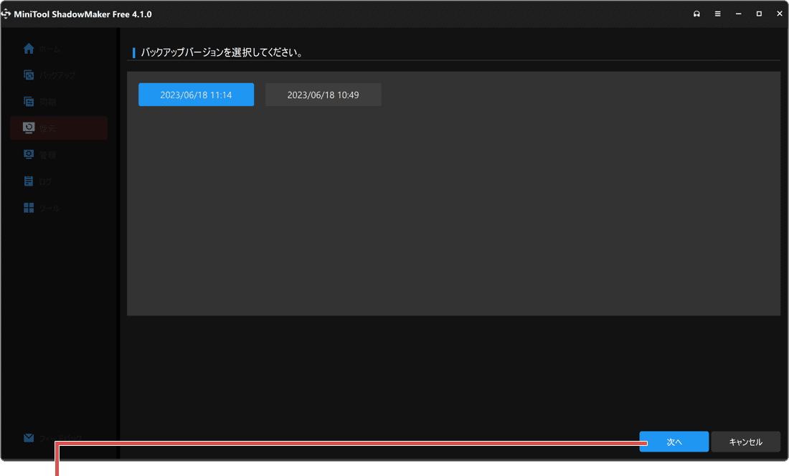Screen dimensions: 789x476
Task: Reselect the highlighted 11:14 backup version
Action: [196, 94]
